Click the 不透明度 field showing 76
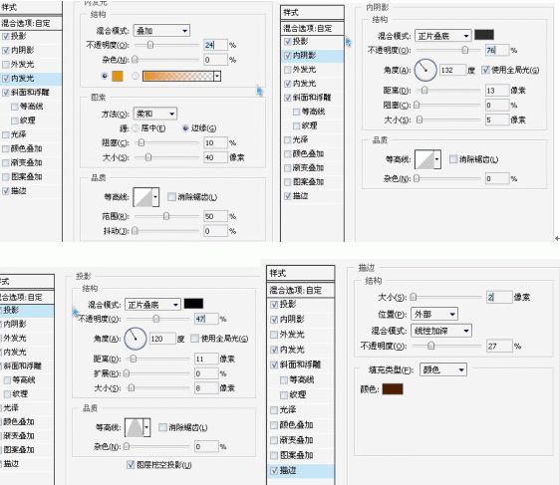Image resolution: width=560 pixels, height=485 pixels. click(x=497, y=50)
